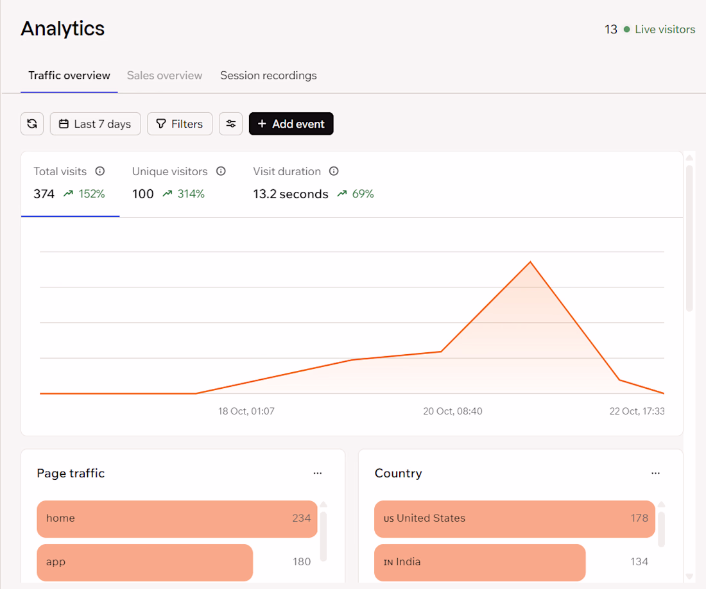The height and width of the screenshot is (589, 706).
Task: Click the 13 live visitor count
Action: coord(610,30)
